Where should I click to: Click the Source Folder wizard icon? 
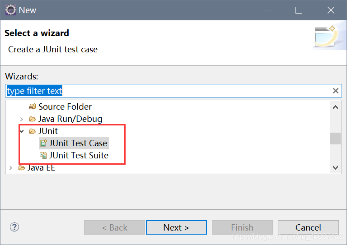[x=33, y=106]
